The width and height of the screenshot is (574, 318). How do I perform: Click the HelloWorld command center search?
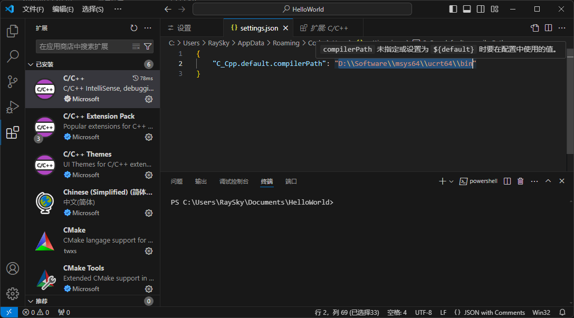pyautogui.click(x=302, y=9)
